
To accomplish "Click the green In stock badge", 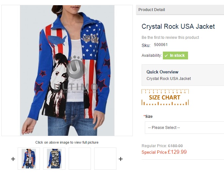I will point(176,55).
